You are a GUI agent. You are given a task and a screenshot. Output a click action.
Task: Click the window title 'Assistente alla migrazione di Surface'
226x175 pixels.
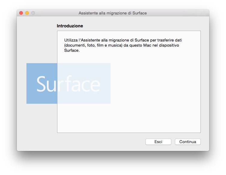coord(113,13)
